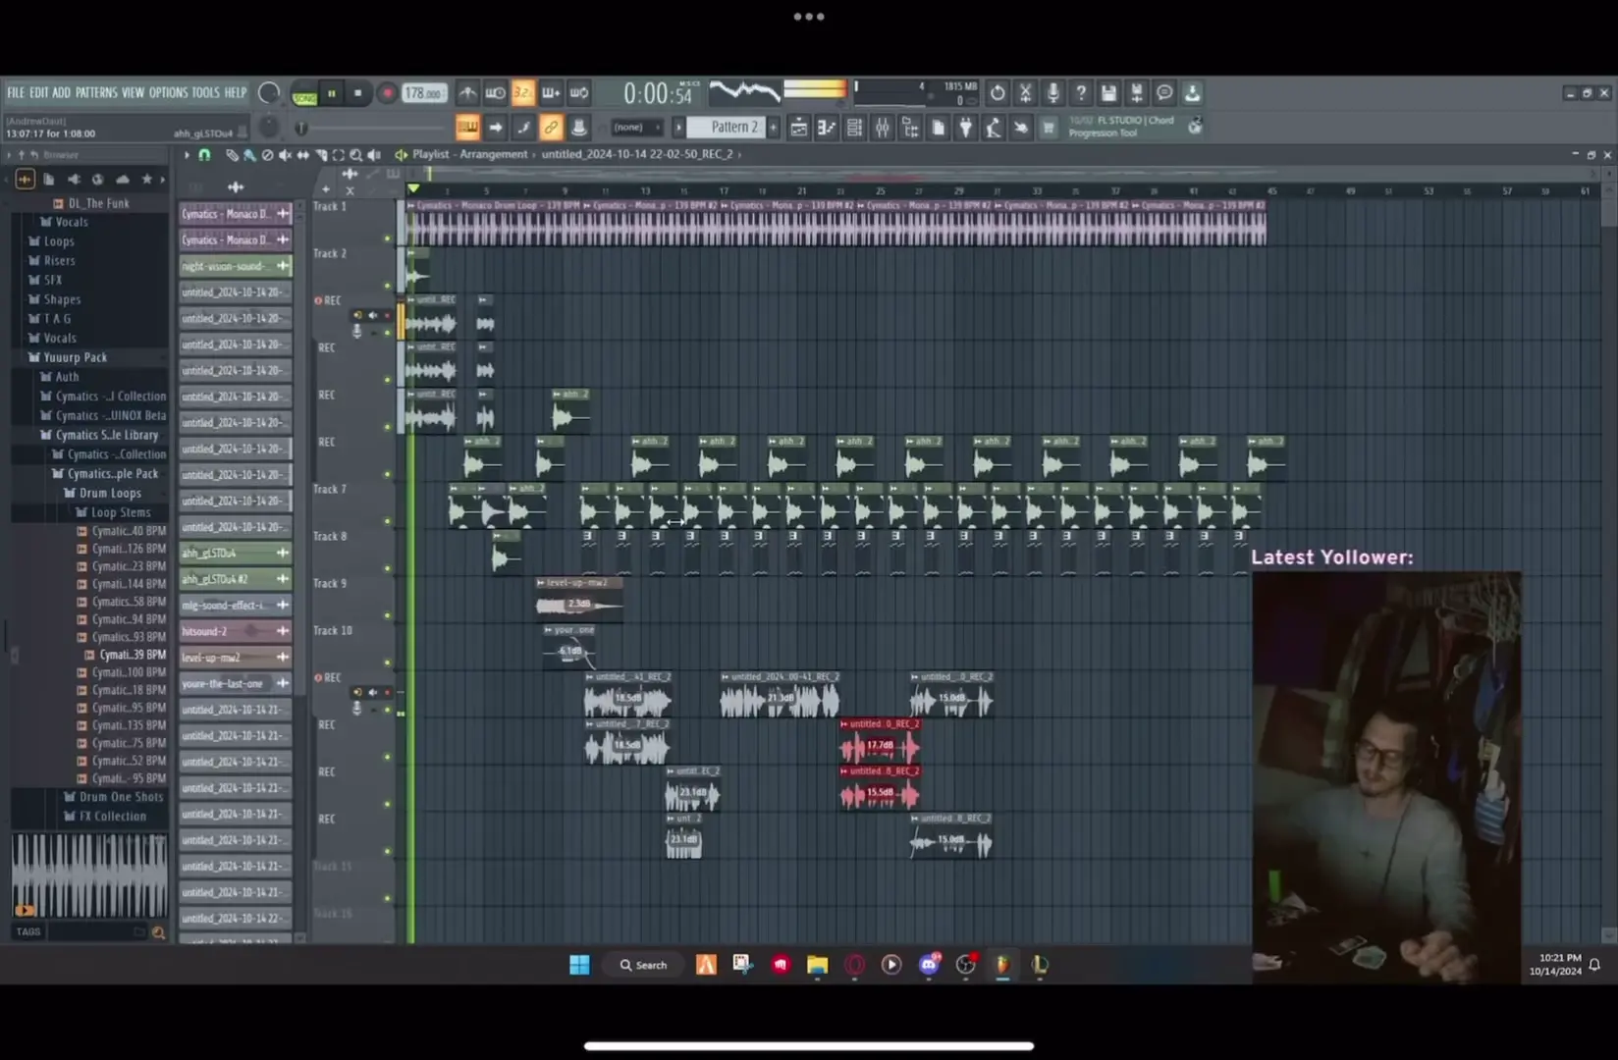The width and height of the screenshot is (1618, 1060).
Task: Open the plugin picker plug icon
Action: pyautogui.click(x=966, y=128)
